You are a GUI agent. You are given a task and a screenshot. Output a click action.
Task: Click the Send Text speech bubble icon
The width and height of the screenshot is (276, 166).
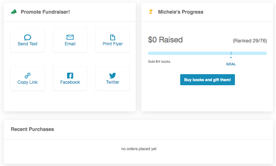[27, 37]
